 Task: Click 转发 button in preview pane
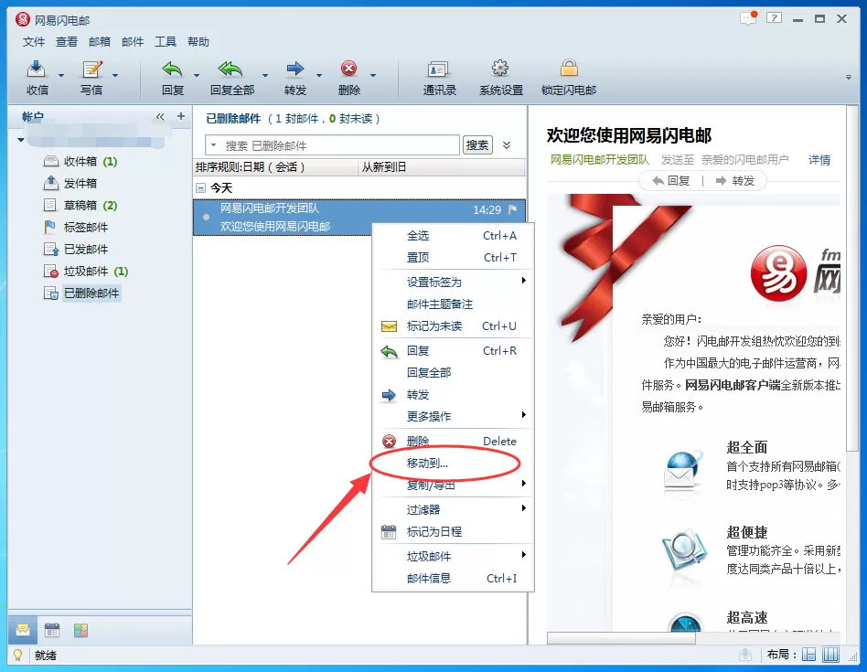(735, 181)
